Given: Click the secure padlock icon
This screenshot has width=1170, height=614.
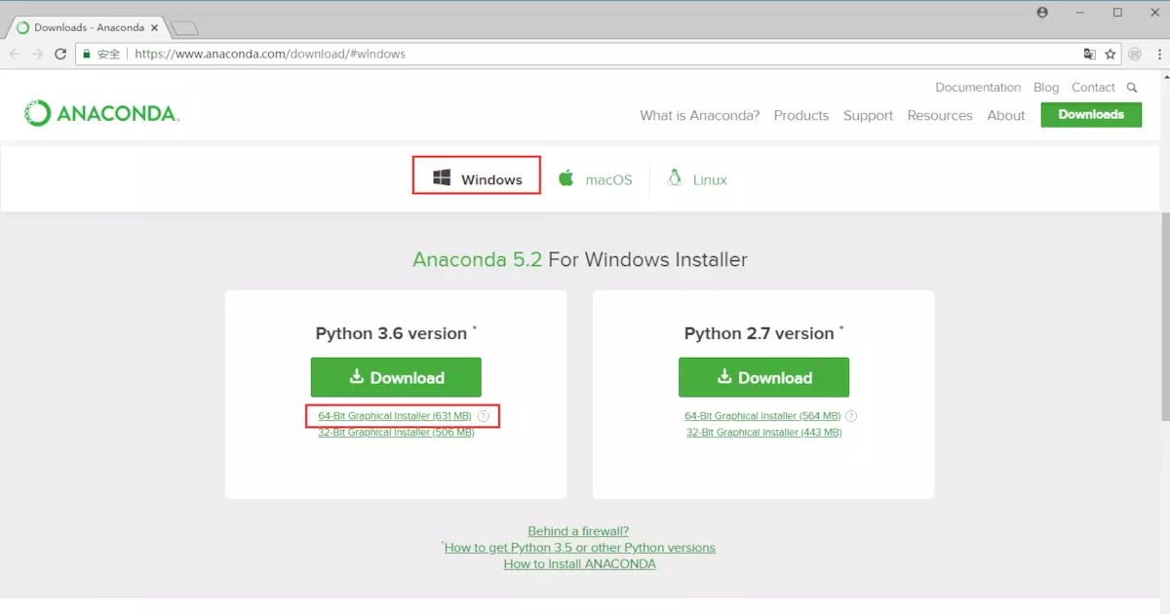Looking at the screenshot, I should point(87,54).
